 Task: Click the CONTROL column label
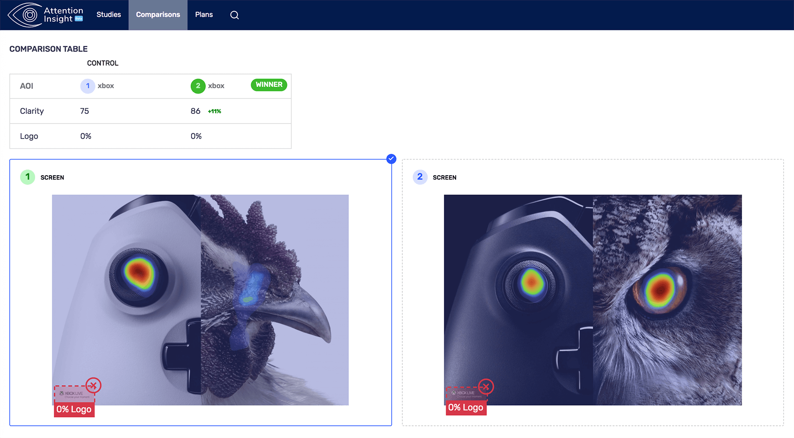tap(103, 63)
